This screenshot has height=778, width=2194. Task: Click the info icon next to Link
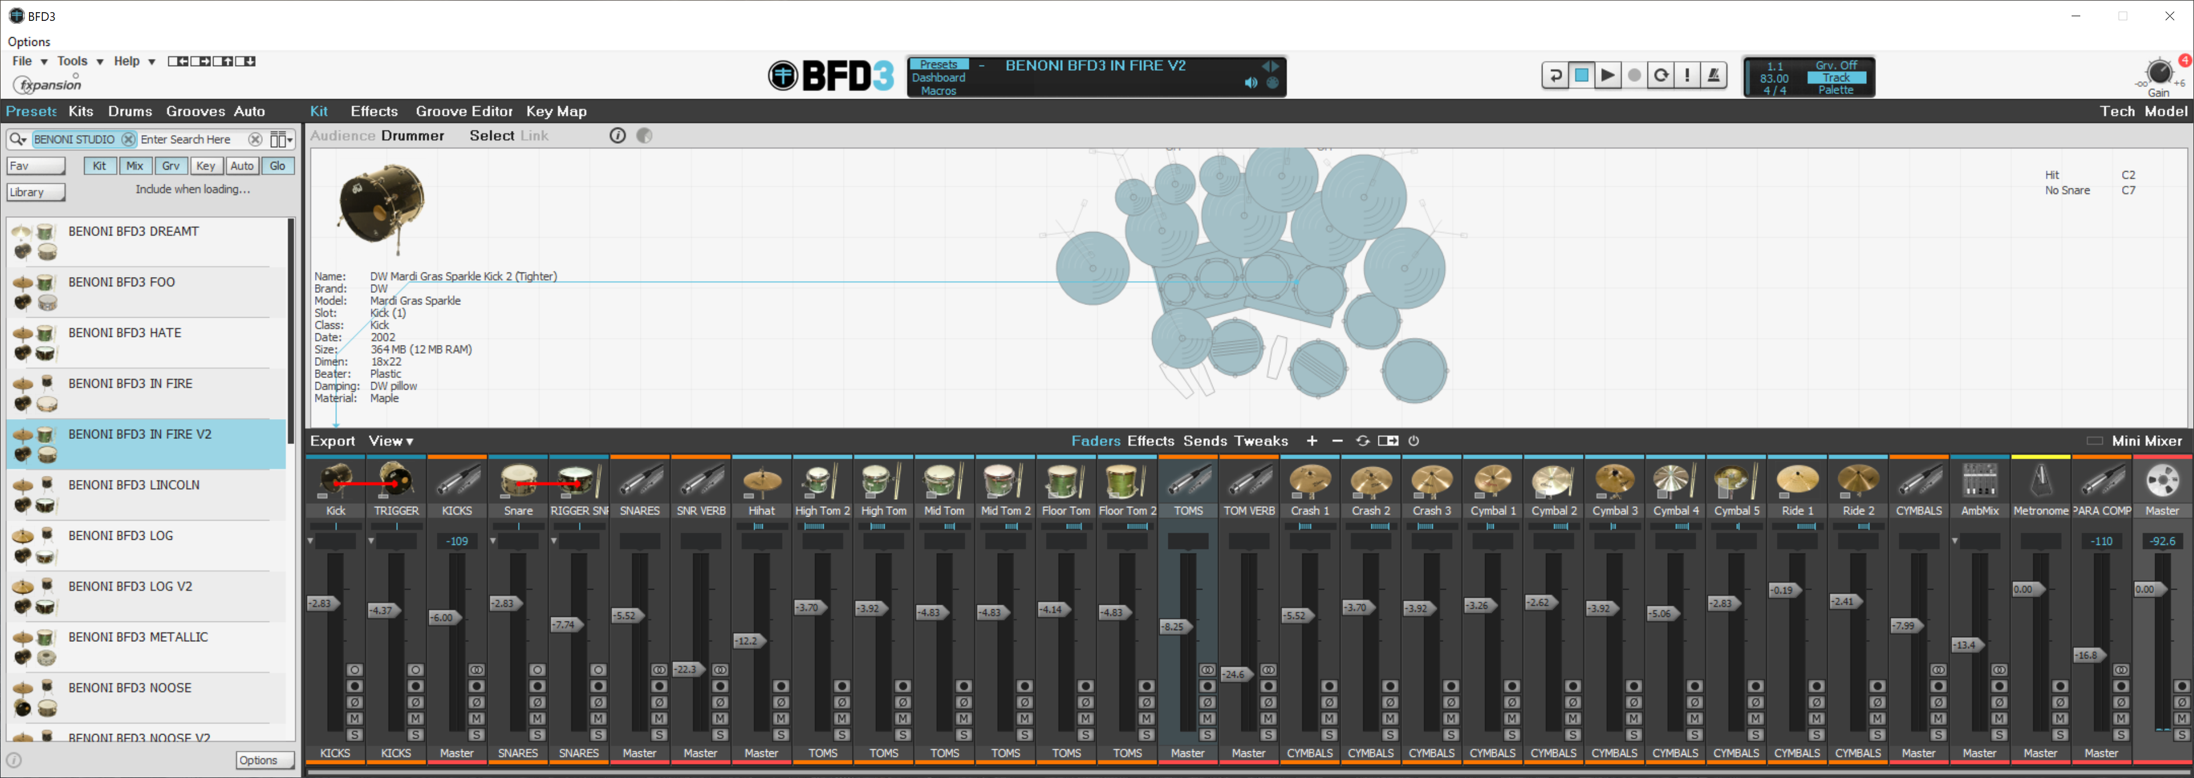click(617, 135)
